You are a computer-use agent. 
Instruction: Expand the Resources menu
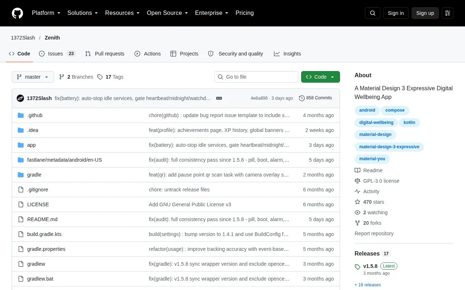pyautogui.click(x=122, y=13)
